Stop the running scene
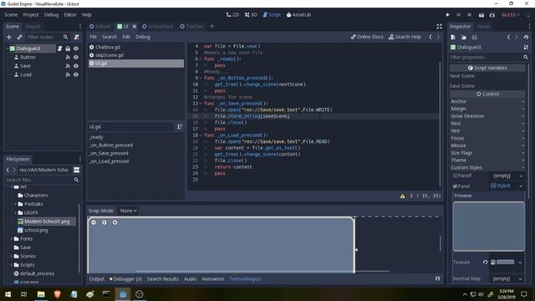The height and width of the screenshot is (301, 535). pos(470,15)
